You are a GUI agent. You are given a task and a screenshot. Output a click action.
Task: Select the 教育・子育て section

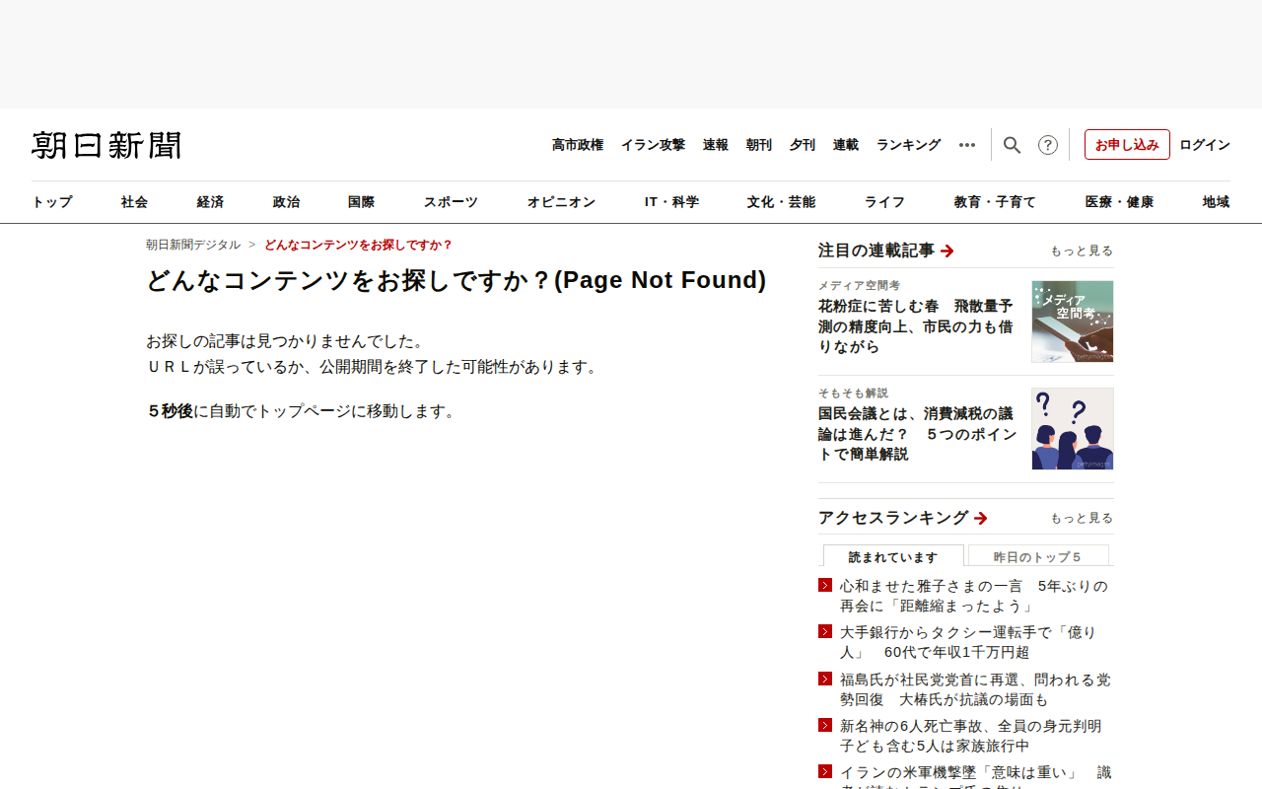[995, 202]
